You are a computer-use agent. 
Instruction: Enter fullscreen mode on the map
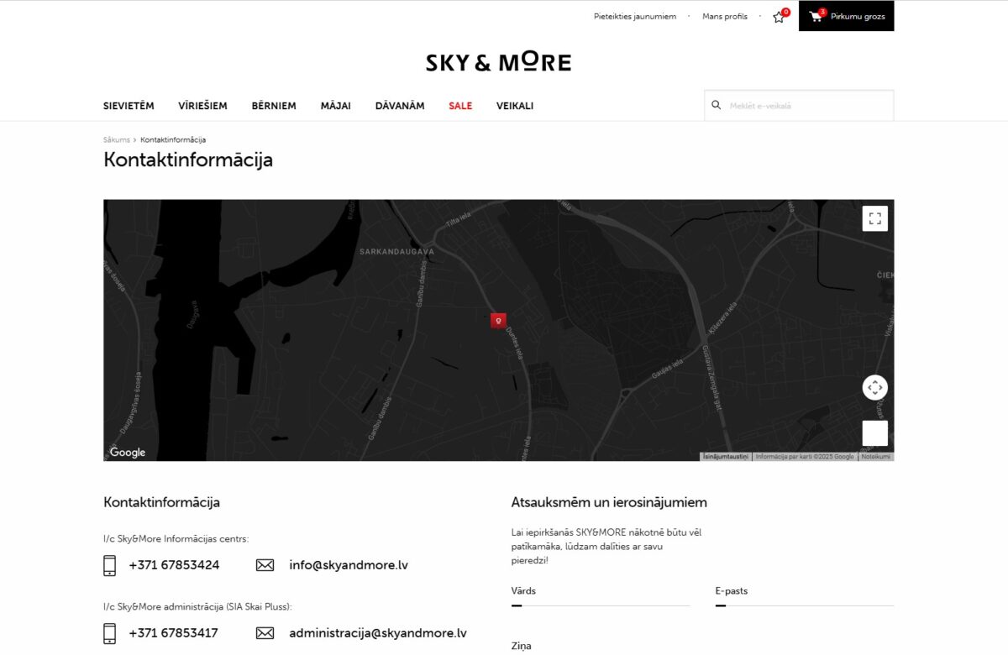pyautogui.click(x=874, y=217)
